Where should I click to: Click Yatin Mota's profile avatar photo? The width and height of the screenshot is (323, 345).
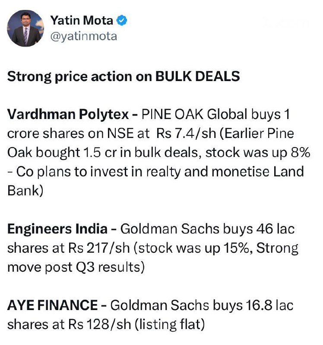(x=26, y=28)
